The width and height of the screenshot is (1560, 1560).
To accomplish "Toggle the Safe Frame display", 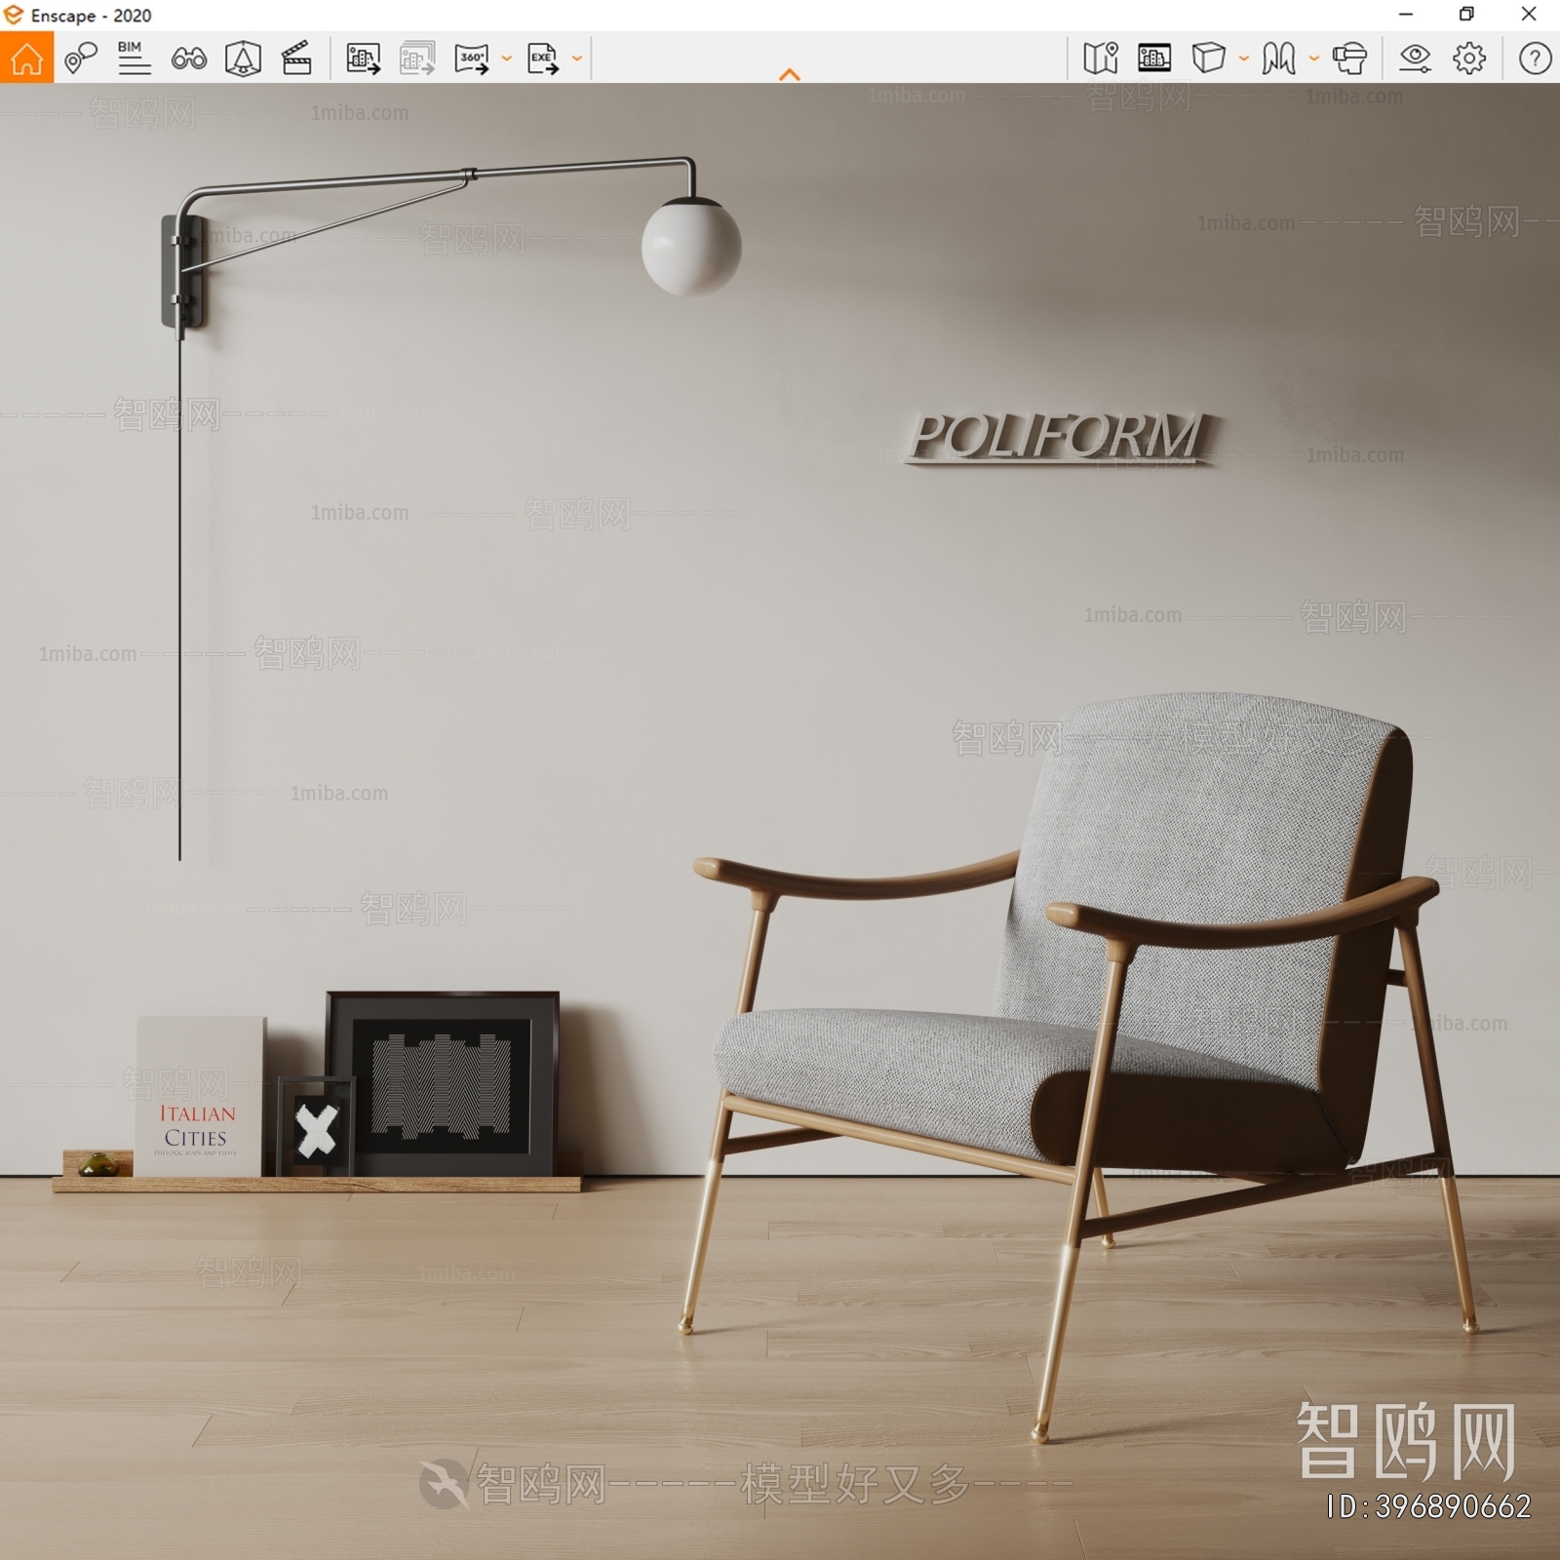I will coord(1154,58).
